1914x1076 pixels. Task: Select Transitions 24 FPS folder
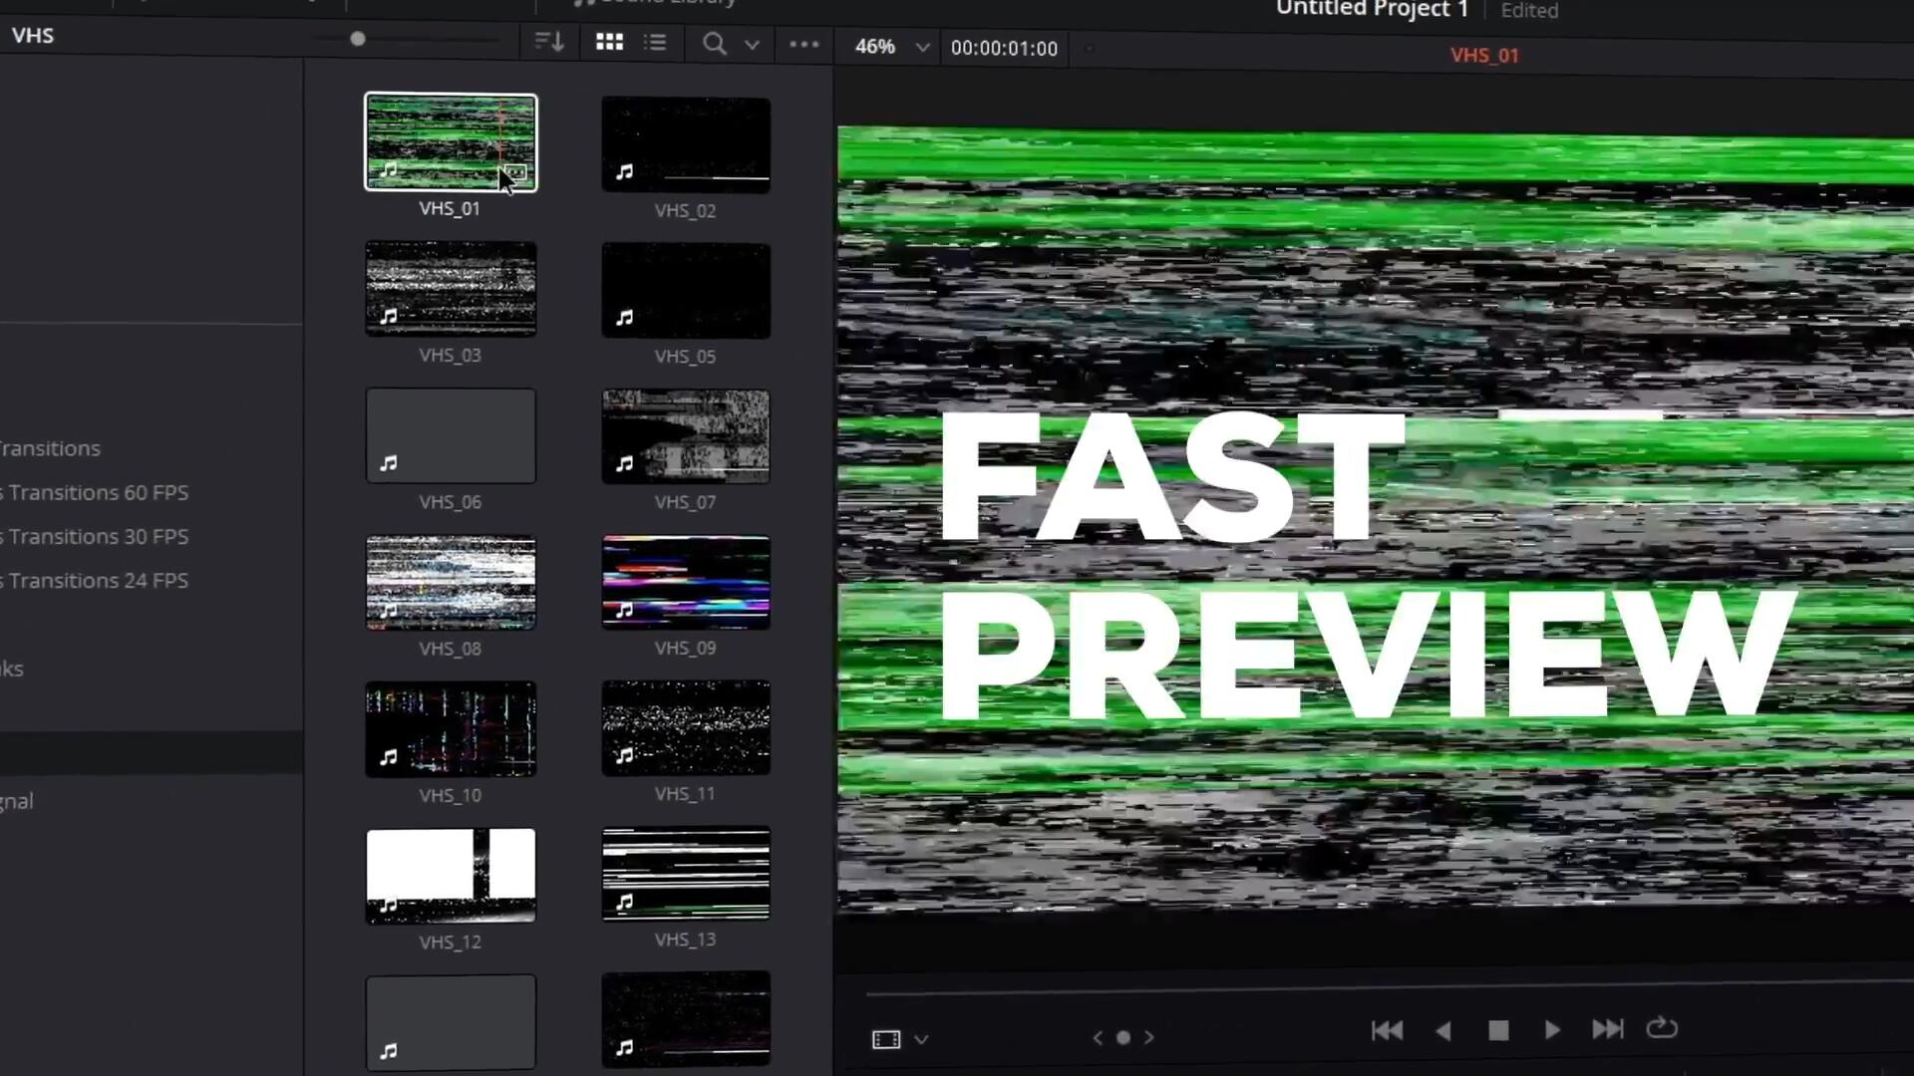(98, 580)
